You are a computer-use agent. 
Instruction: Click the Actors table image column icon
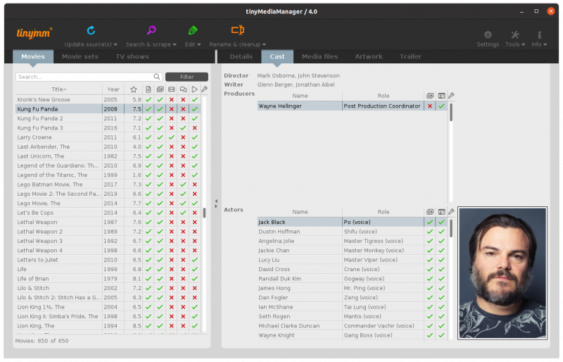coord(430,212)
